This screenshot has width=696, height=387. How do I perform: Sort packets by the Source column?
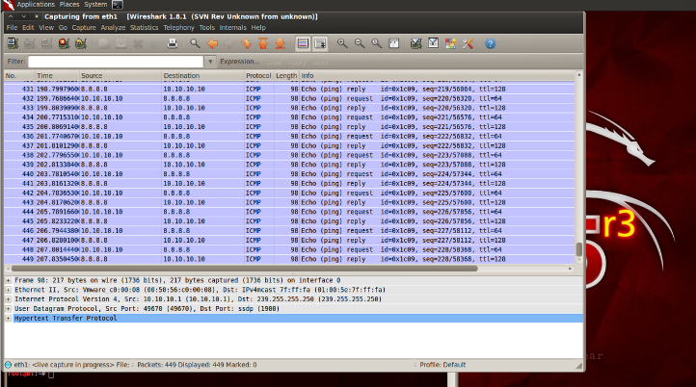[120, 76]
